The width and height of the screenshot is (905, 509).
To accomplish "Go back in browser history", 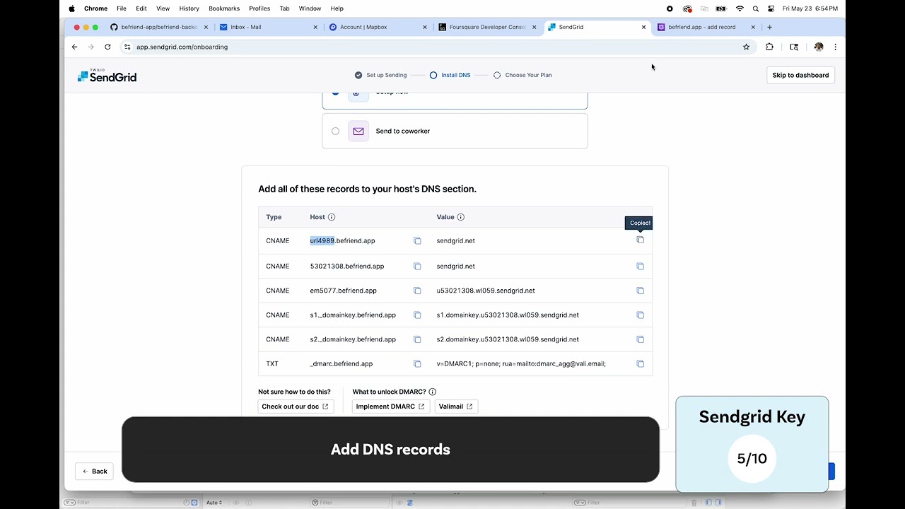I will 75,47.
